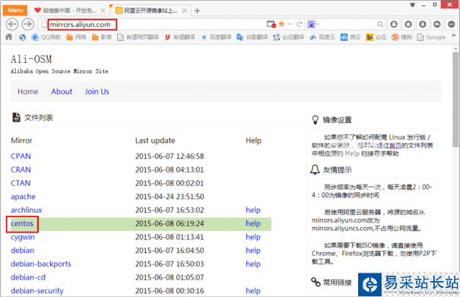Go back with the browser Back arrow

(12, 24)
